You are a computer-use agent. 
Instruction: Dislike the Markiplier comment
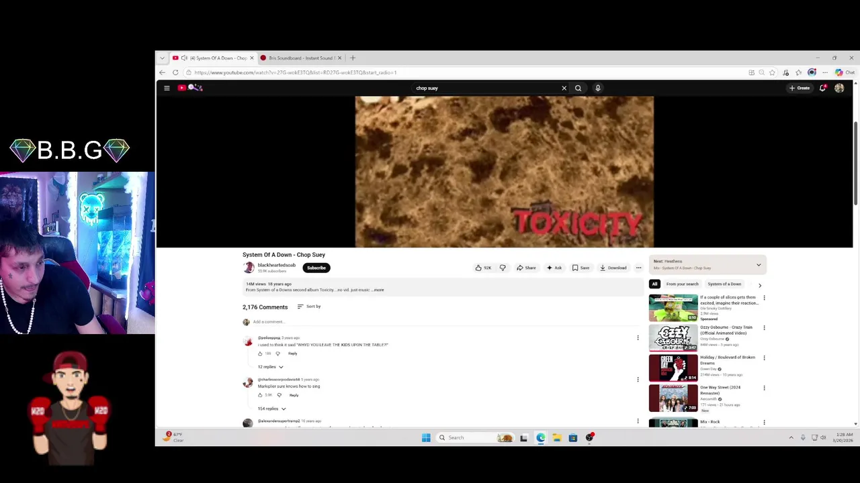tap(279, 395)
